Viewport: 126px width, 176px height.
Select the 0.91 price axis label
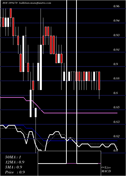116,50
